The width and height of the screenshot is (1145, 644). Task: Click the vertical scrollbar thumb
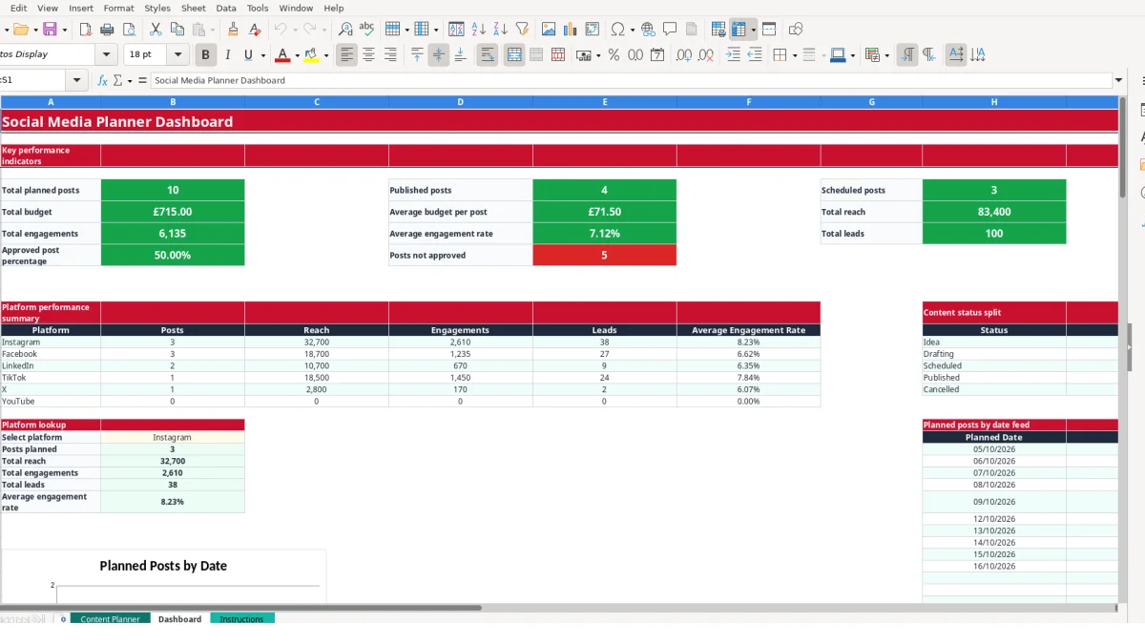(x=1122, y=148)
